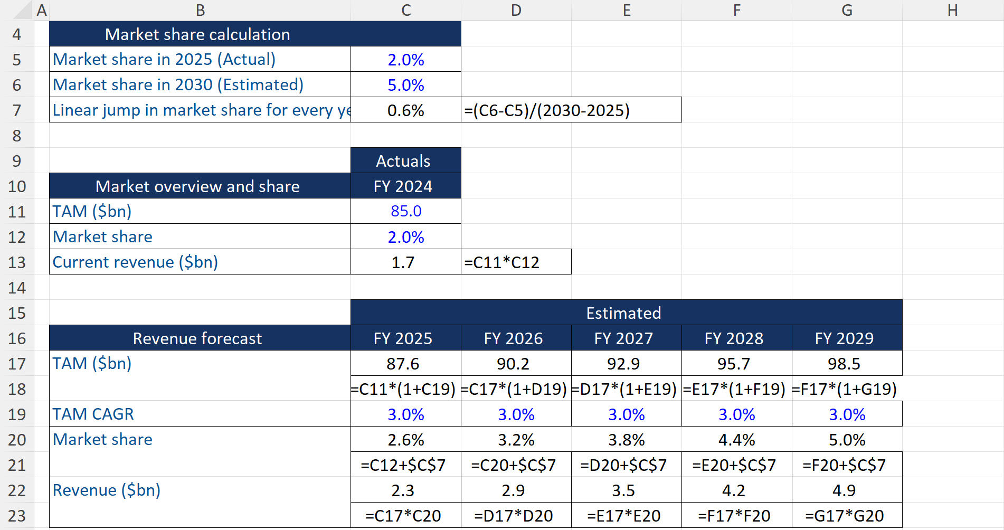This screenshot has height=530, width=1004.
Task: Select the linear jump 0.6% cell
Action: (x=405, y=110)
